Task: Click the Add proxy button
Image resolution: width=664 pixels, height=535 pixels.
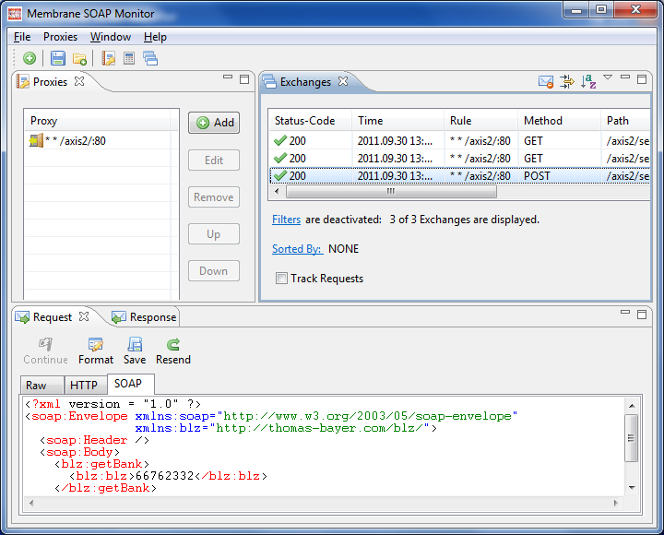Action: 214,123
